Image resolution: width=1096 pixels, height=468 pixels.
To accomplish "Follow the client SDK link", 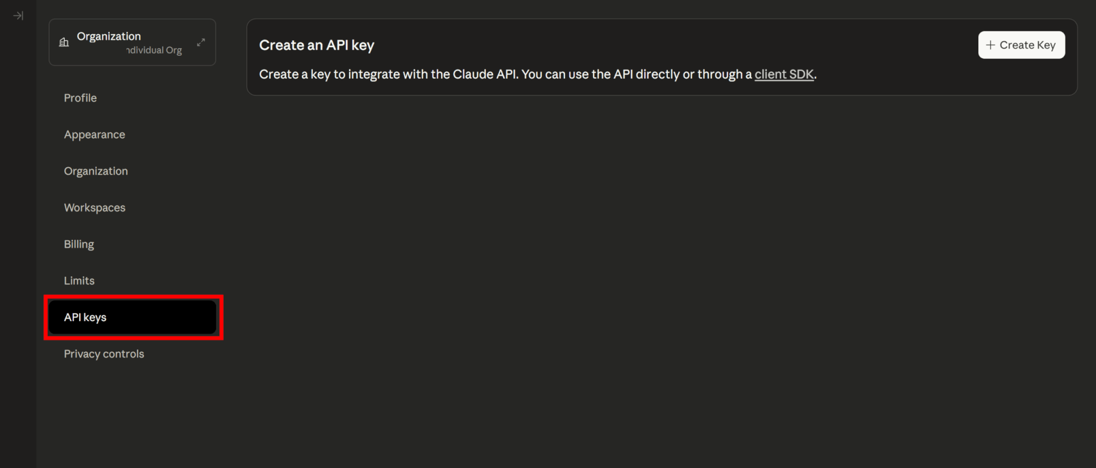I will pos(783,74).
